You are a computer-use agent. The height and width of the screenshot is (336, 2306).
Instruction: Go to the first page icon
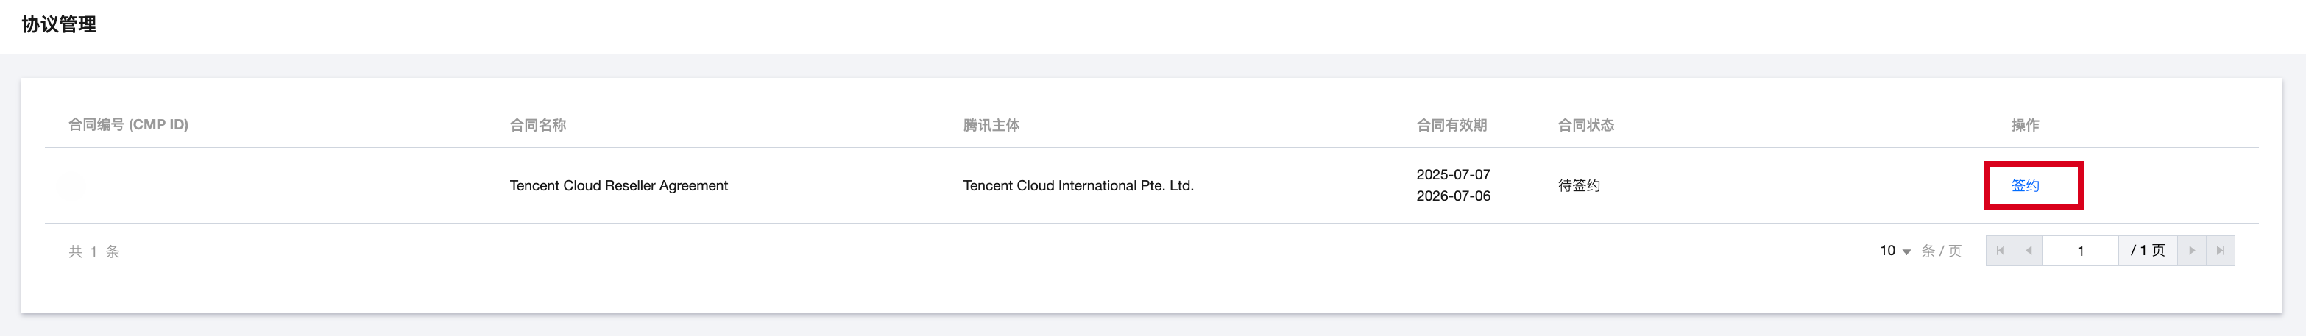click(2000, 251)
